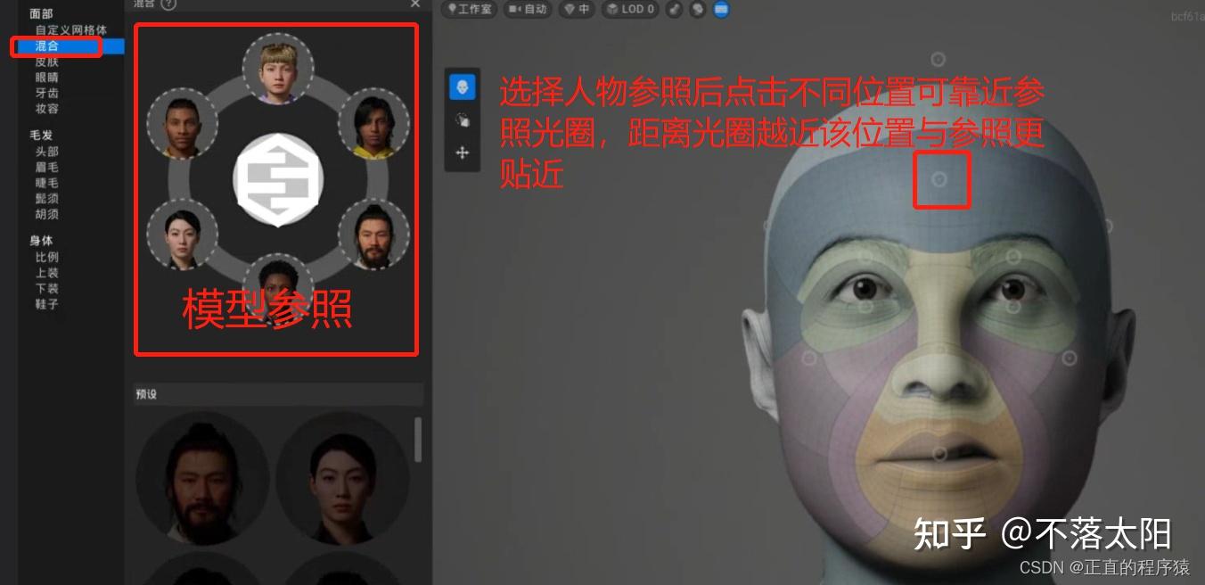This screenshot has width=1205, height=585.
Task: Open the 鬓须 mustache settings
Action: (x=47, y=199)
